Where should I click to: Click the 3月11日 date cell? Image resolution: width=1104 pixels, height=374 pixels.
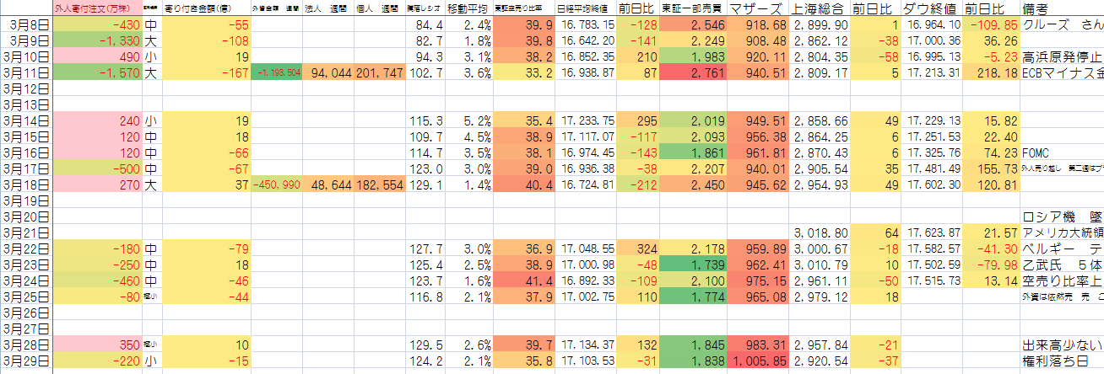point(27,73)
